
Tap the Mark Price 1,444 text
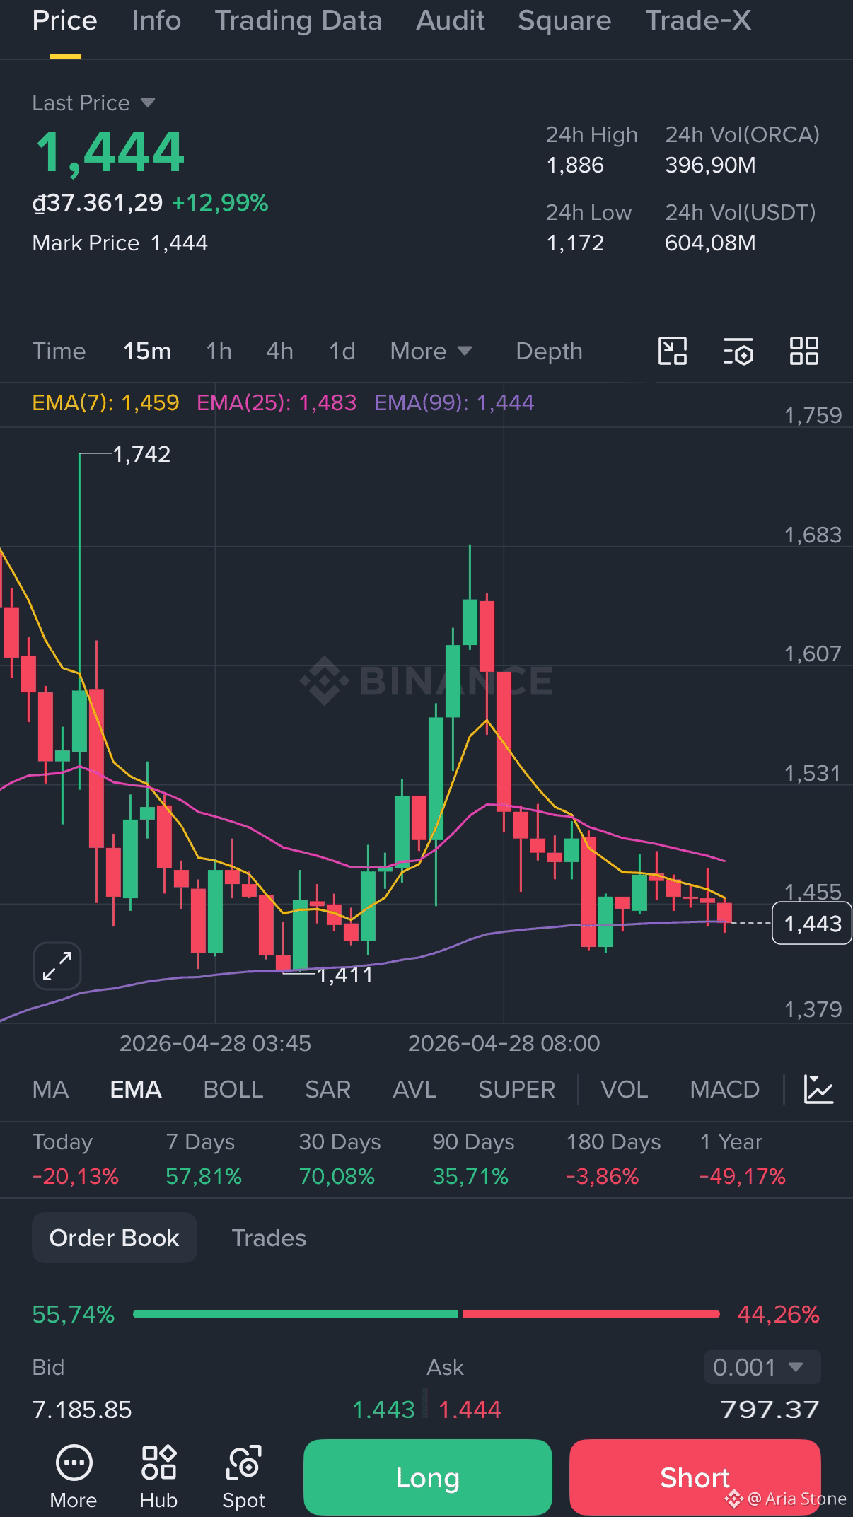tap(120, 243)
